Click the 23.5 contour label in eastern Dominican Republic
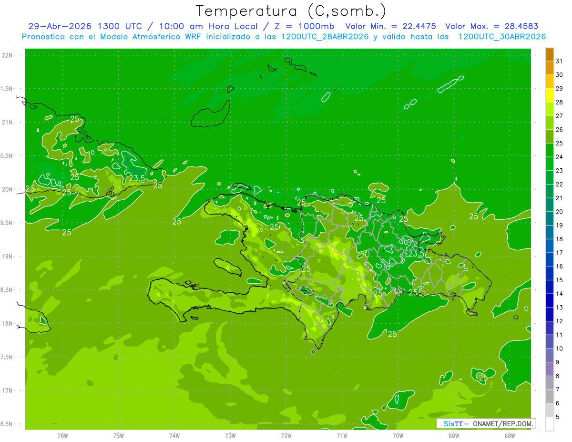 [x=417, y=254]
